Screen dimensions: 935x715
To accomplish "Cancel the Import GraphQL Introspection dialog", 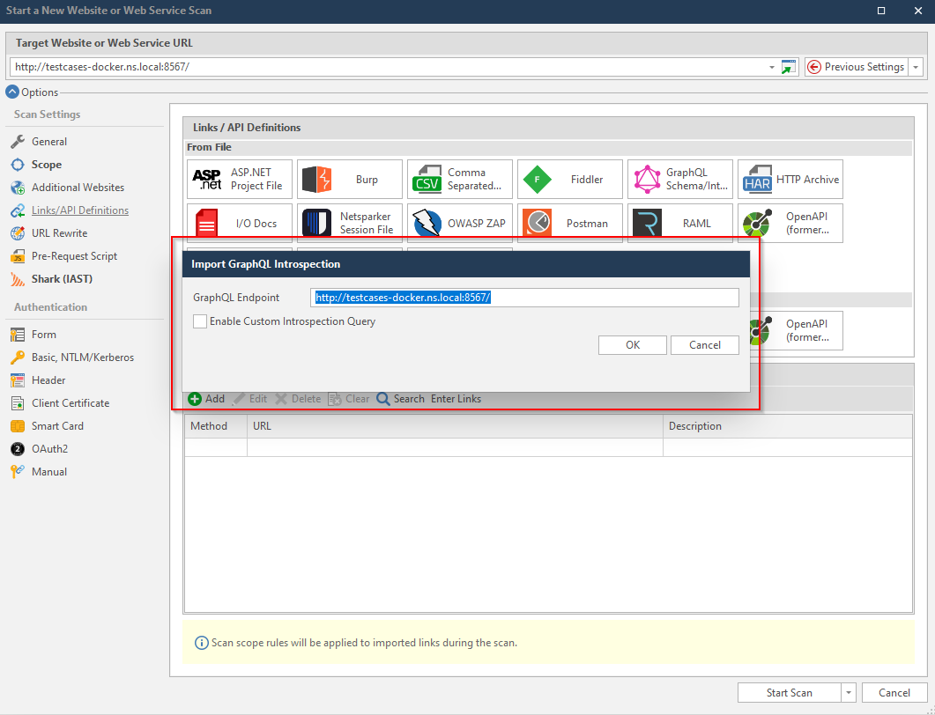I will coord(704,345).
